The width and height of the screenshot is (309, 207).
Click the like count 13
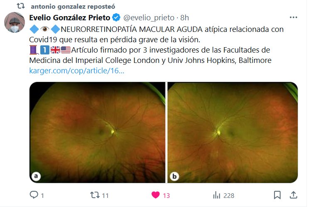(167, 195)
